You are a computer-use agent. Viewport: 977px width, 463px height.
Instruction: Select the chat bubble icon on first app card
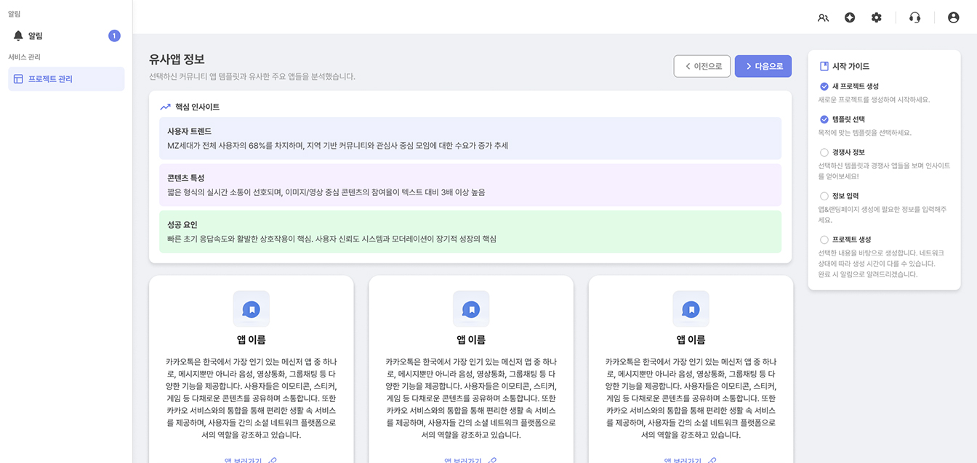coord(251,308)
